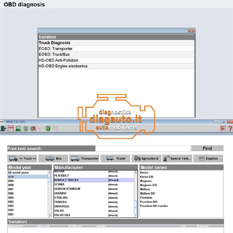Viewport: 233px width, 233px height.
Task: Choose STERLING manufacturer
Action: tap(94, 198)
